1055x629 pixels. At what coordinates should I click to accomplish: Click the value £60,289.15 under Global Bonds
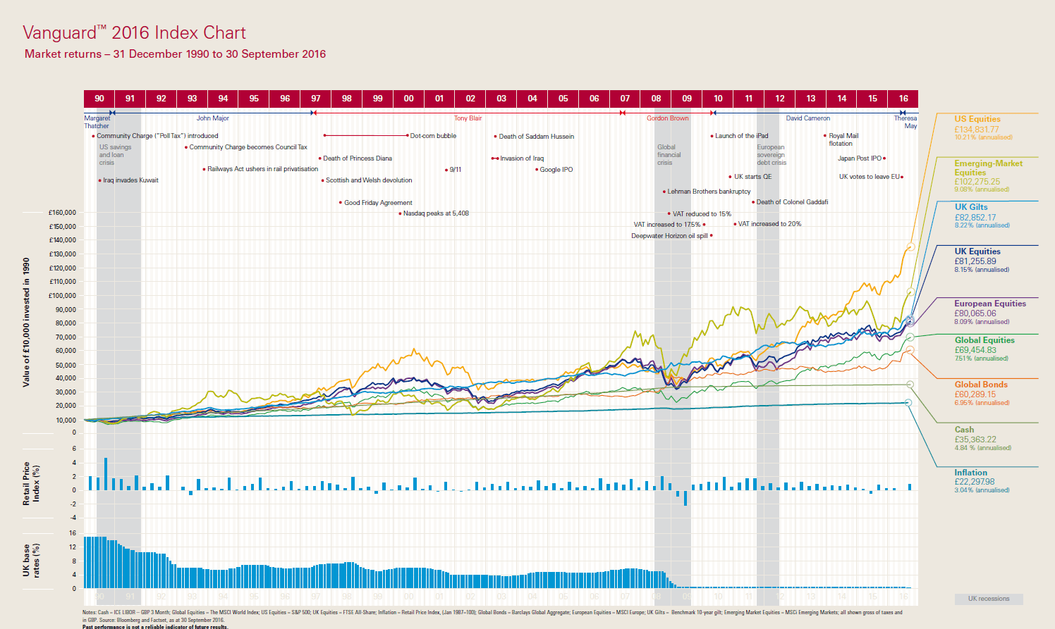tap(975, 394)
